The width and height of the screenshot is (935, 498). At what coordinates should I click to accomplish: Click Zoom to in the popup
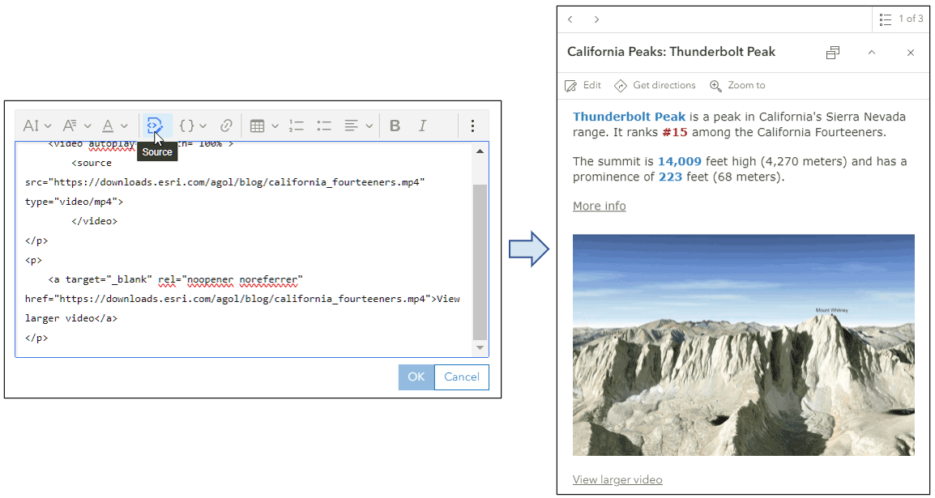click(x=737, y=85)
